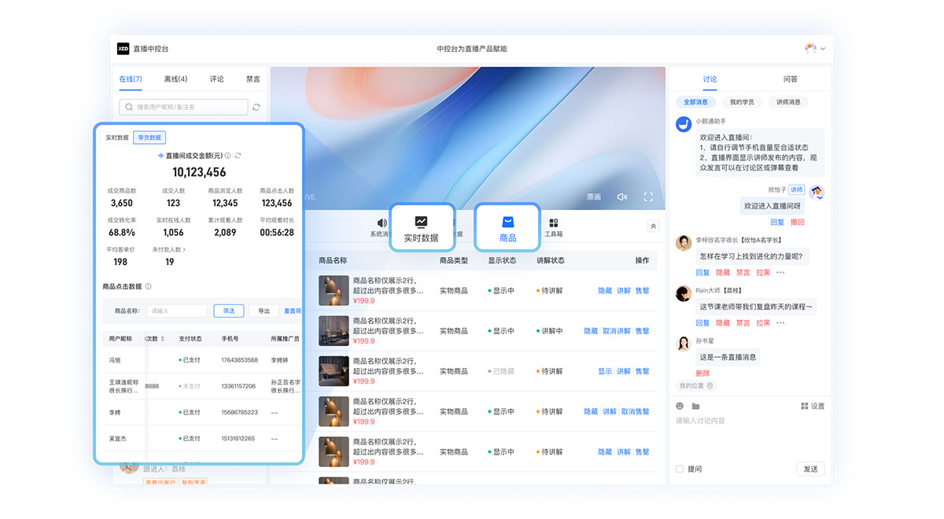Switch to the 问答 tab

click(791, 79)
